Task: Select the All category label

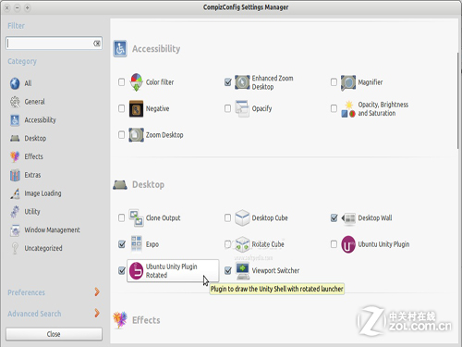Action: 28,83
